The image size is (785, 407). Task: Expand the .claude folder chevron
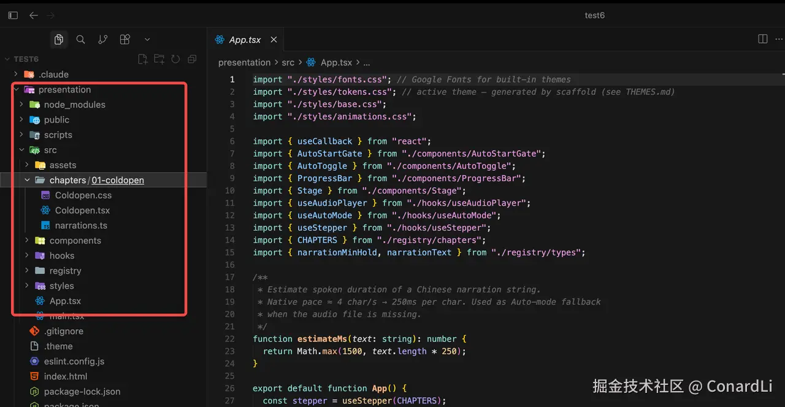[x=16, y=75]
